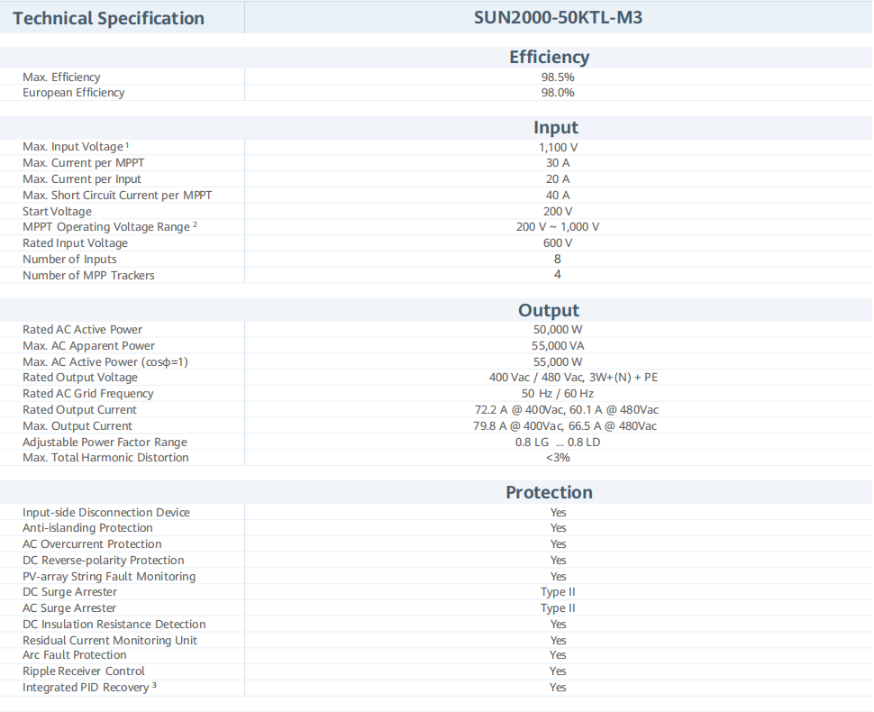The height and width of the screenshot is (712, 874).
Task: Click the '79.8 A @ 400Vac' value
Action: point(518,426)
